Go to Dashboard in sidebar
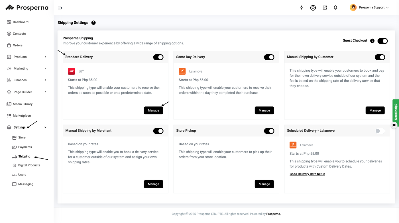 tap(21, 22)
